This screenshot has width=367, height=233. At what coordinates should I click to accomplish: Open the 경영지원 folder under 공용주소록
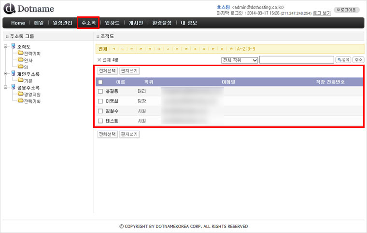coord(32,95)
